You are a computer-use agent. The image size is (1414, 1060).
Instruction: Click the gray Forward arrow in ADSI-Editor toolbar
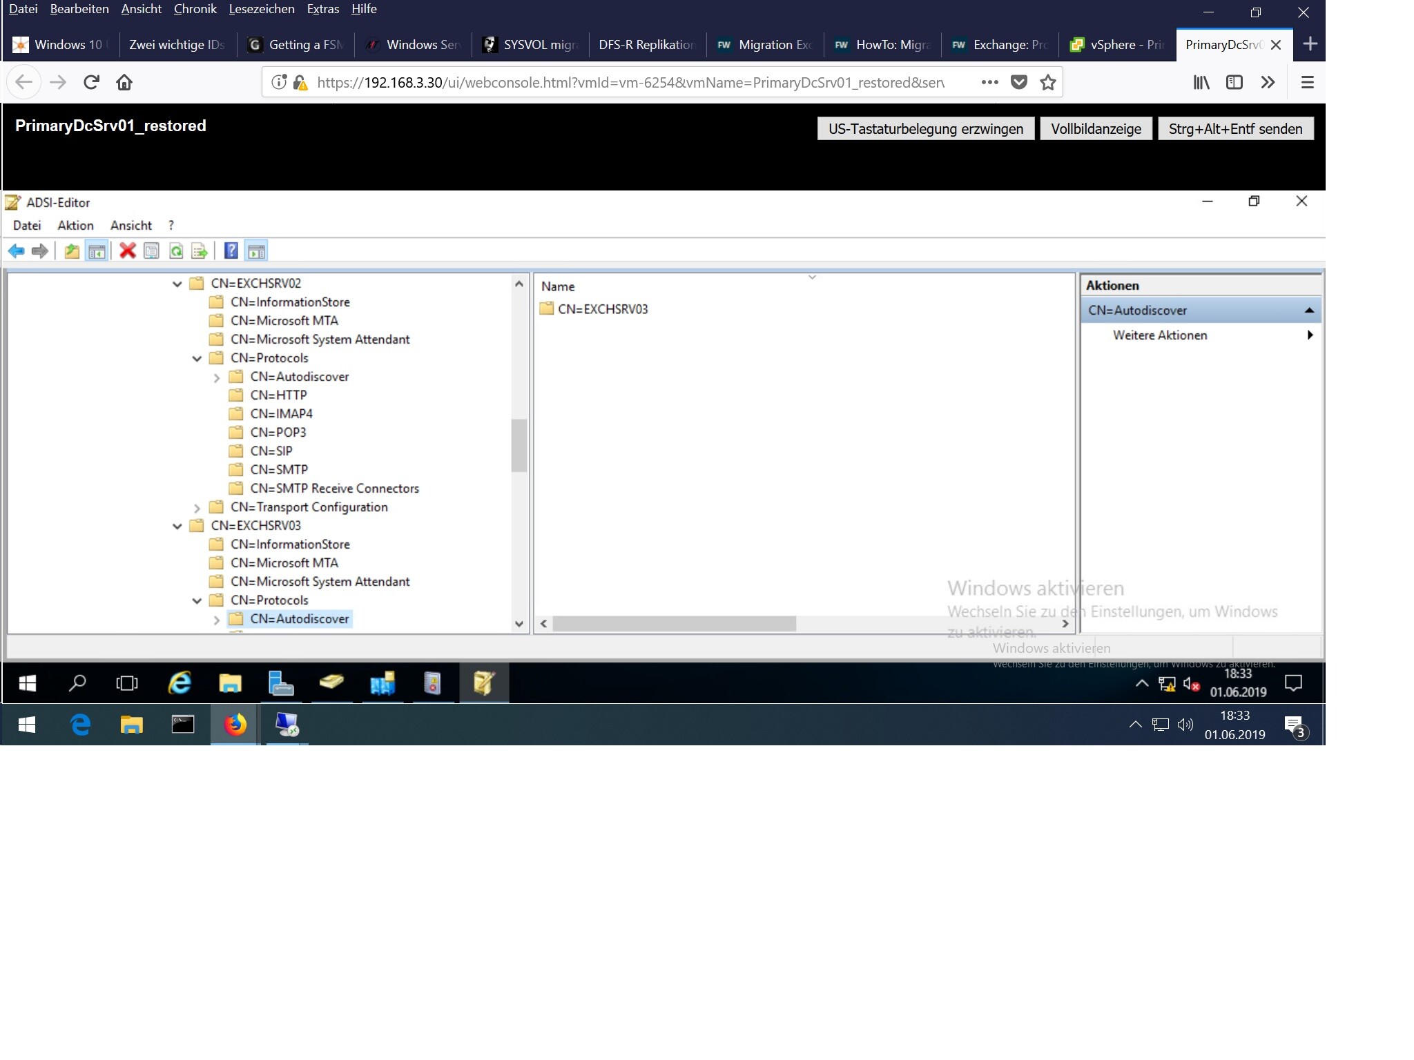coord(40,251)
